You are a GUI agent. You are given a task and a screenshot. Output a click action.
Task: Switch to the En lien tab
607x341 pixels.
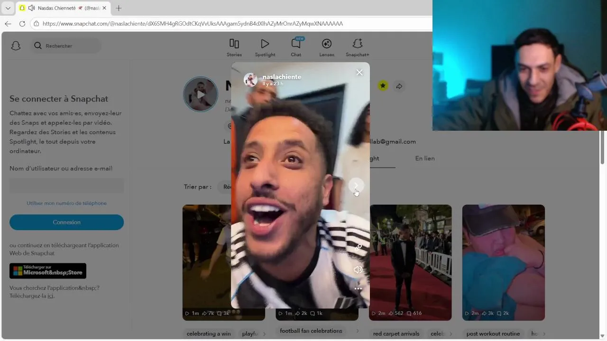(x=425, y=158)
